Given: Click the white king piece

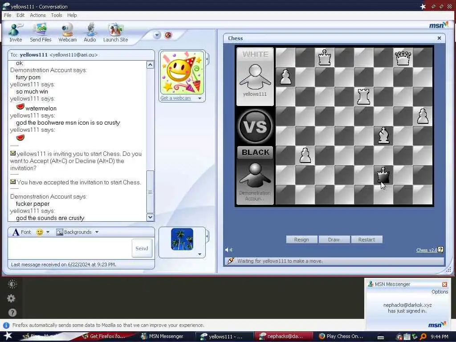Looking at the screenshot, I should [324, 57].
